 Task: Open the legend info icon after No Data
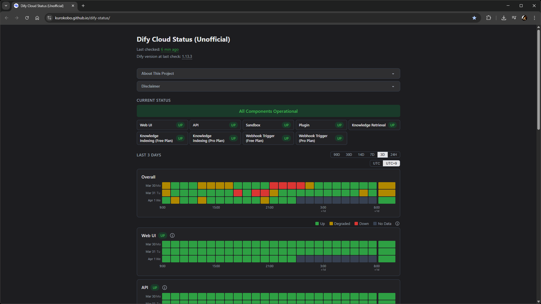[x=397, y=224]
